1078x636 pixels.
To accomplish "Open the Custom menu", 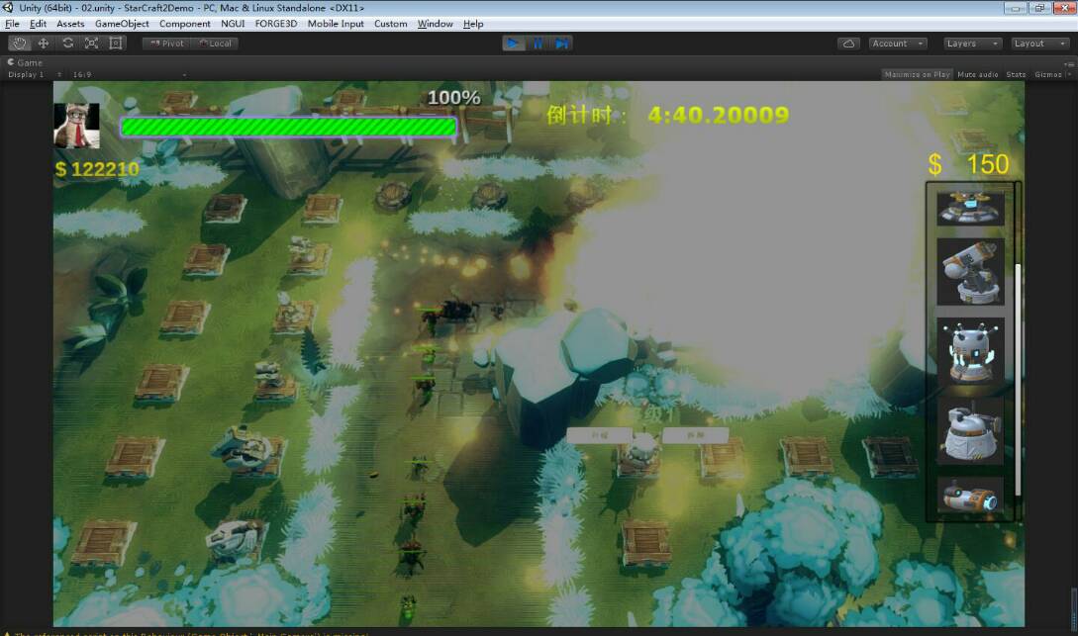I will click(x=390, y=24).
